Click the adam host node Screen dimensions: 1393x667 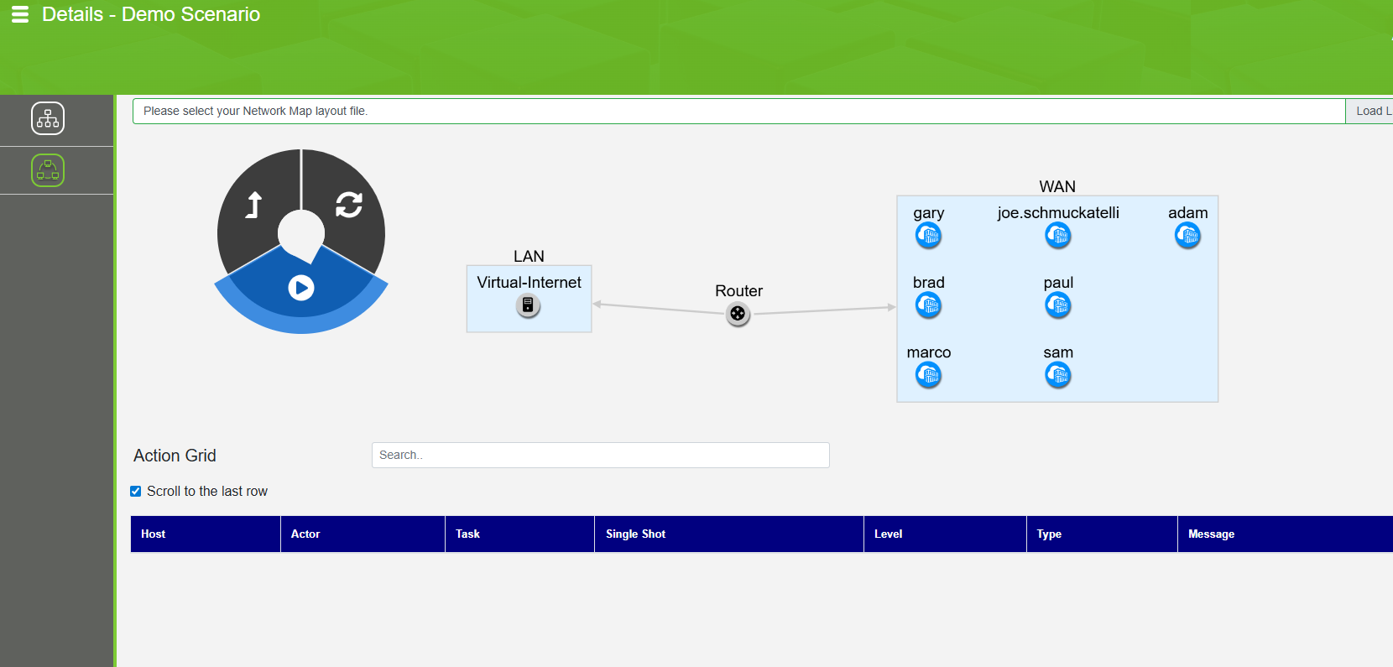(x=1187, y=236)
